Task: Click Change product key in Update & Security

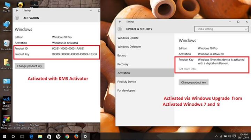Action: coord(193,82)
